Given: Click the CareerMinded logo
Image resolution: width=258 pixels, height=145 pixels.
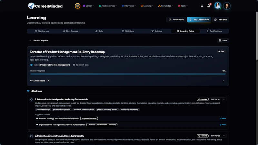Looking at the screenshot, I should pyautogui.click(x=45, y=6).
